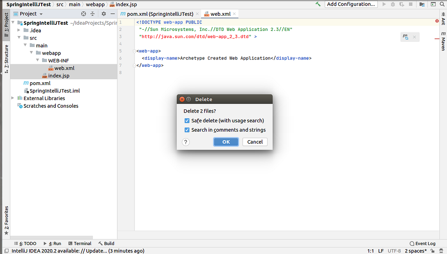Cancel the Delete dialog
447x254 pixels.
pyautogui.click(x=255, y=142)
